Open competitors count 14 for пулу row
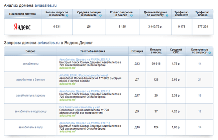 [200, 127]
